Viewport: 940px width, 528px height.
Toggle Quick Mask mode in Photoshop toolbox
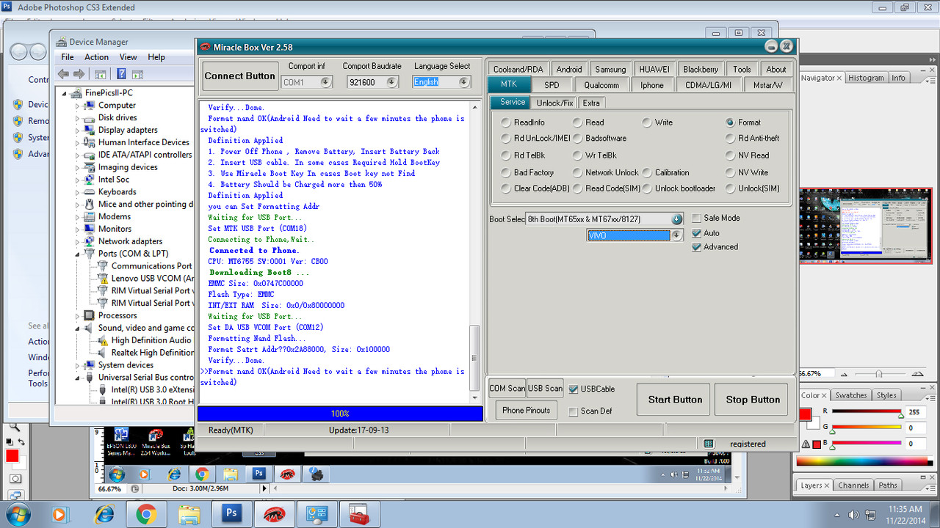(x=15, y=478)
